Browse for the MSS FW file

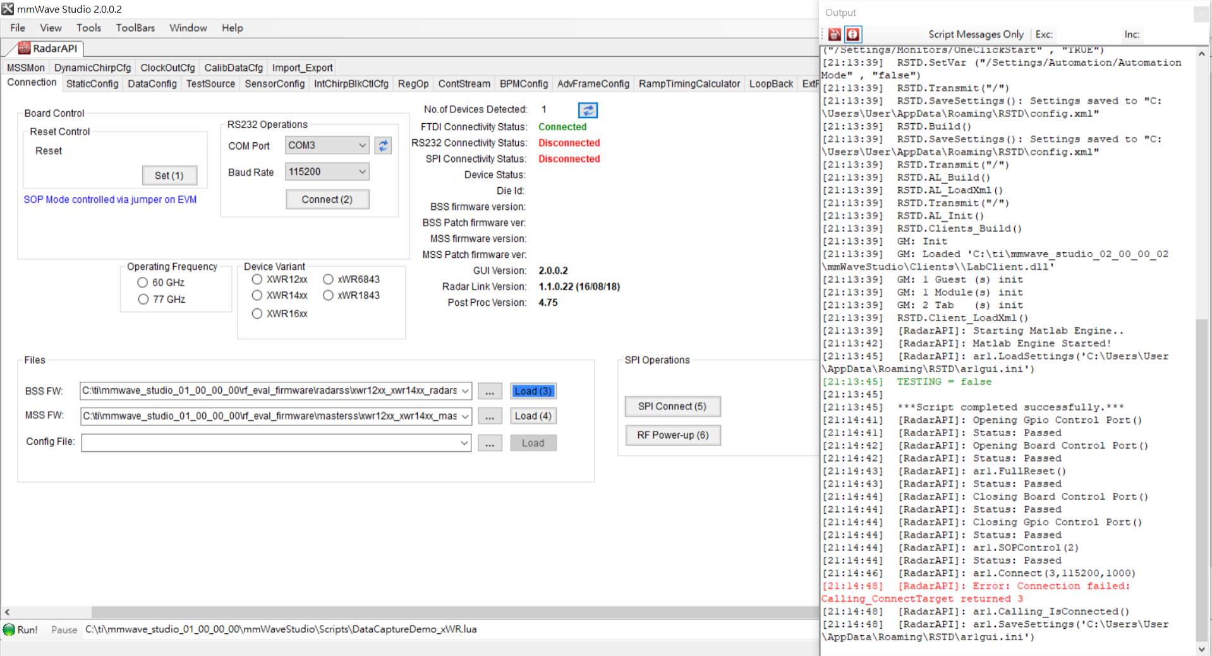click(x=490, y=416)
